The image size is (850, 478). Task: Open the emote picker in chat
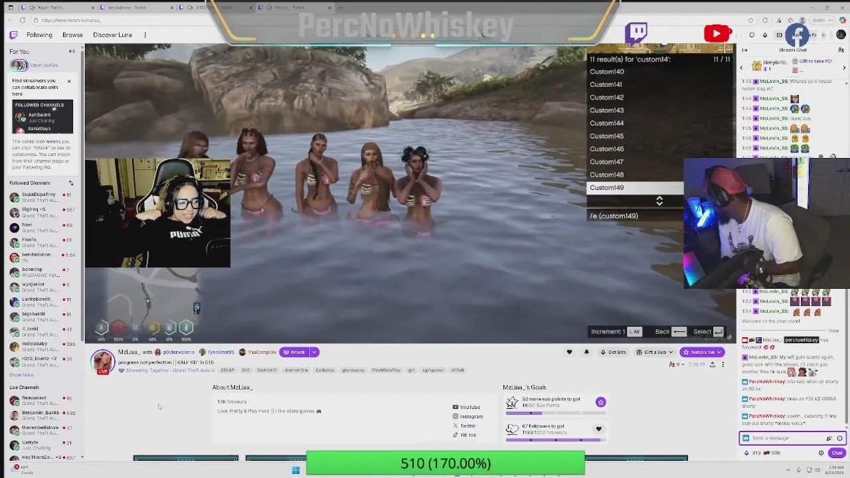(x=839, y=438)
